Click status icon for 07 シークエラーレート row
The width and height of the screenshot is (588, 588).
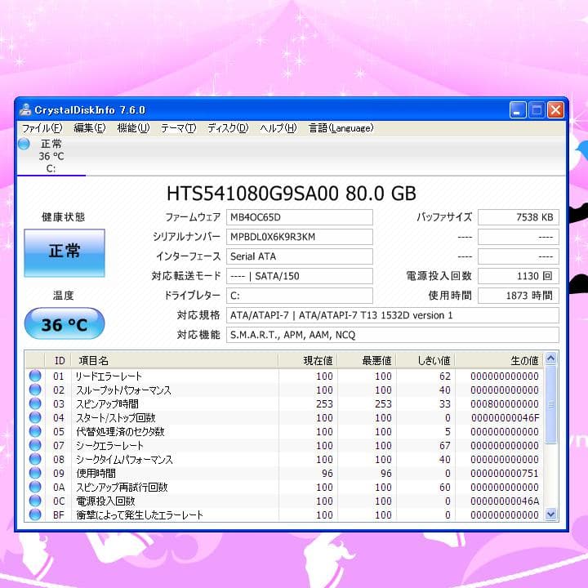tap(35, 445)
